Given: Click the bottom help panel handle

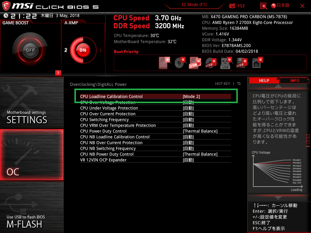Looking at the screenshot, I should pyautogui.click(x=278, y=198).
